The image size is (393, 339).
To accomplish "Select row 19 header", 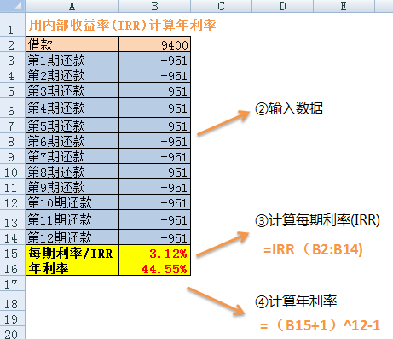I will [13, 318].
